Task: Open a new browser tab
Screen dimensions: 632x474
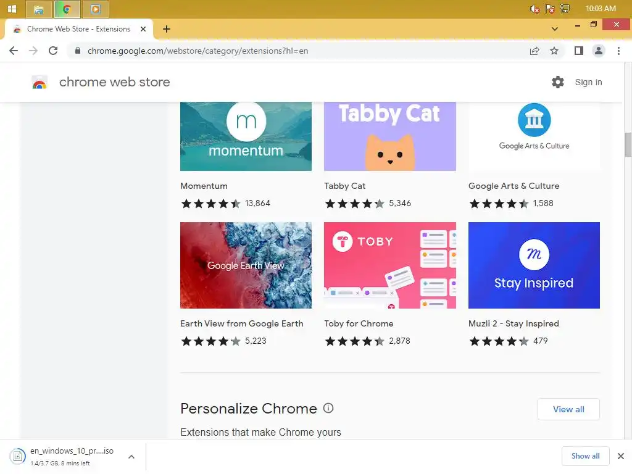Action: [167, 29]
